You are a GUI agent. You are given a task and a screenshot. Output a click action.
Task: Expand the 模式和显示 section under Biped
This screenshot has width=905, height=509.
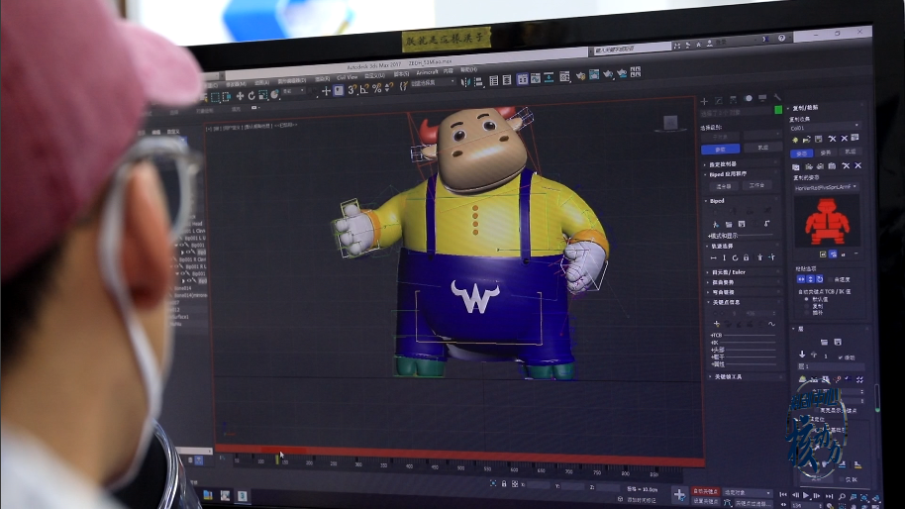pos(723,236)
